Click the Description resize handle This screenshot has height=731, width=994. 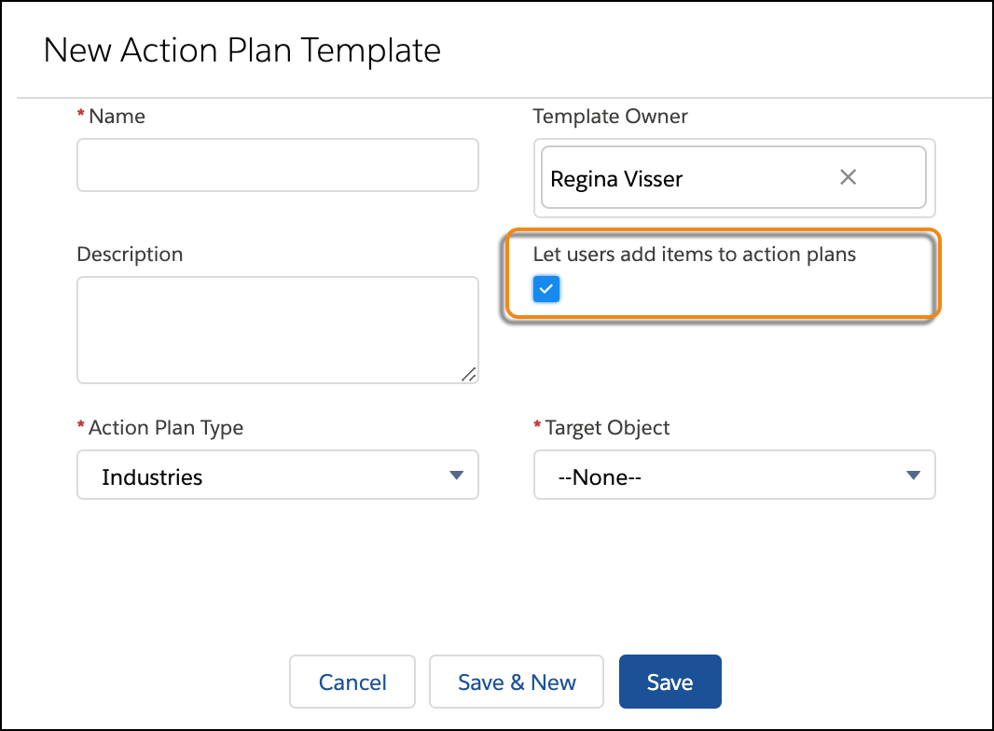[468, 375]
